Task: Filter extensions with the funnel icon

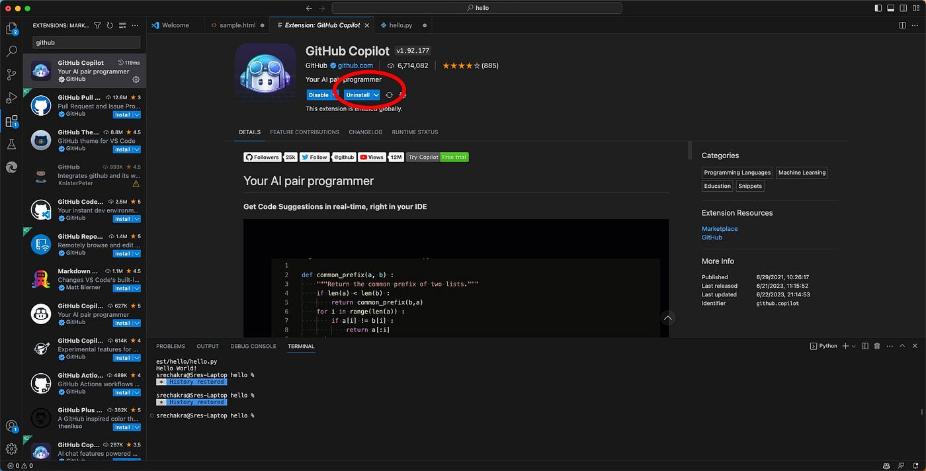Action: click(97, 25)
